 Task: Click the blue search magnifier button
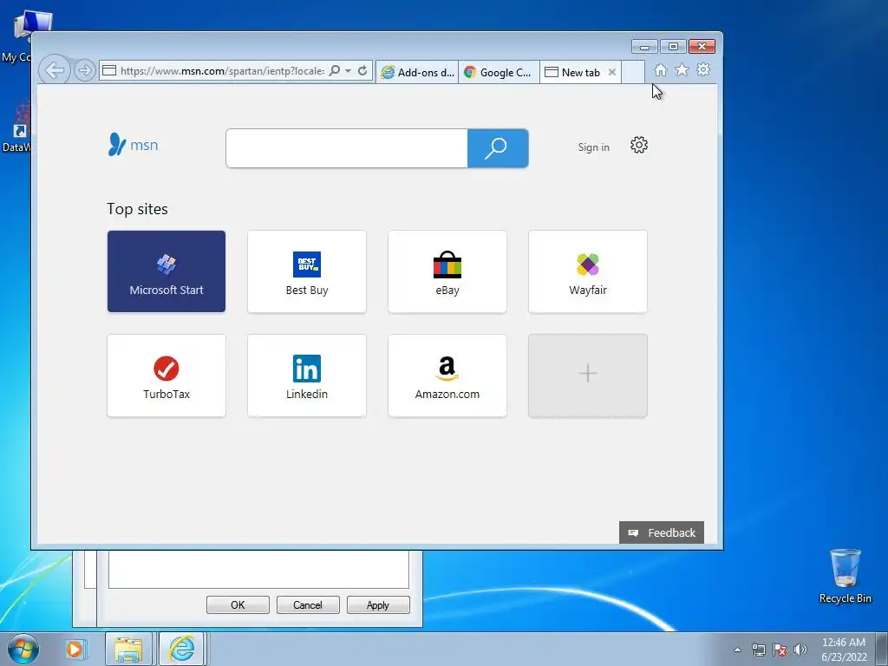click(x=498, y=148)
